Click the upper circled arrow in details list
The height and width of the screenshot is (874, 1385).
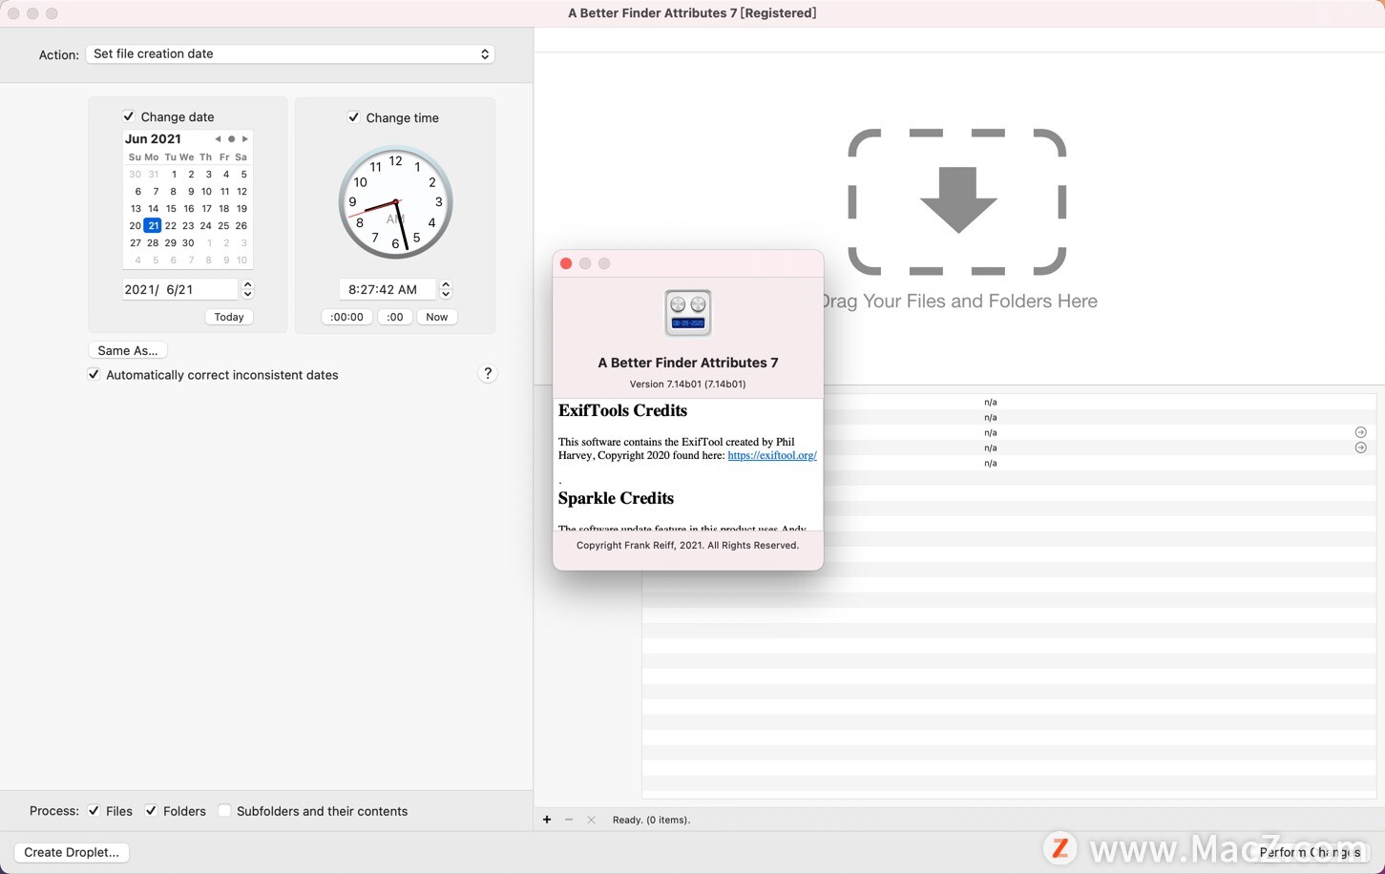[x=1361, y=432]
